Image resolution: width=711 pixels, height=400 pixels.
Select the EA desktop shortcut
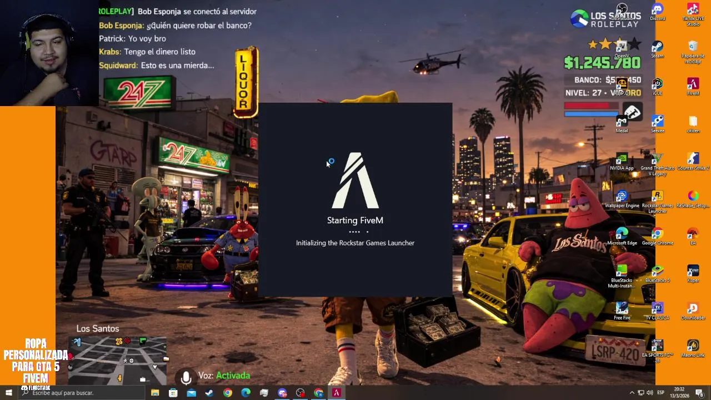coord(693,236)
